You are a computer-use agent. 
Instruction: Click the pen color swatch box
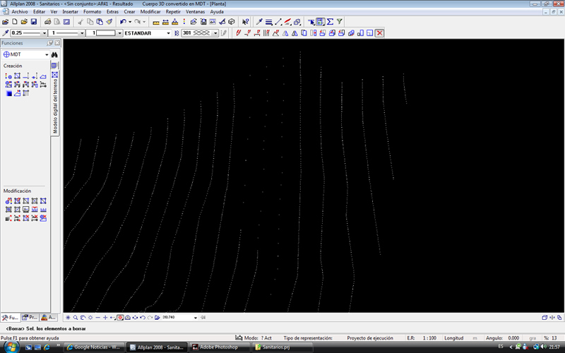106,32
